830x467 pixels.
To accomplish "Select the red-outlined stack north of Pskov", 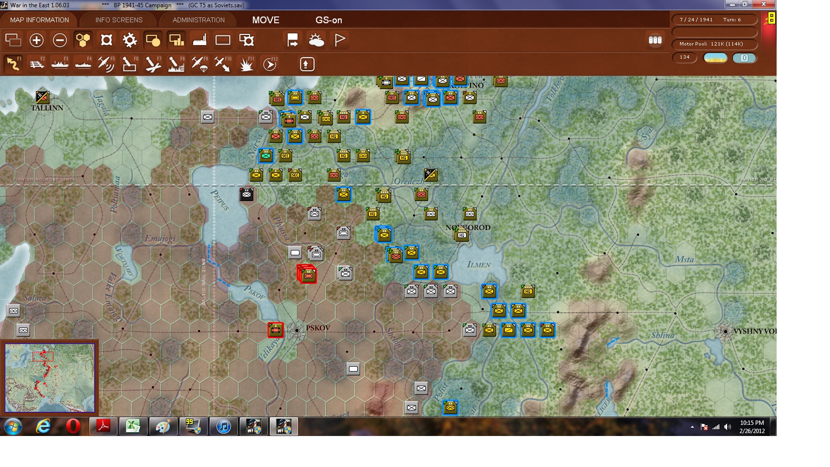I will click(307, 274).
